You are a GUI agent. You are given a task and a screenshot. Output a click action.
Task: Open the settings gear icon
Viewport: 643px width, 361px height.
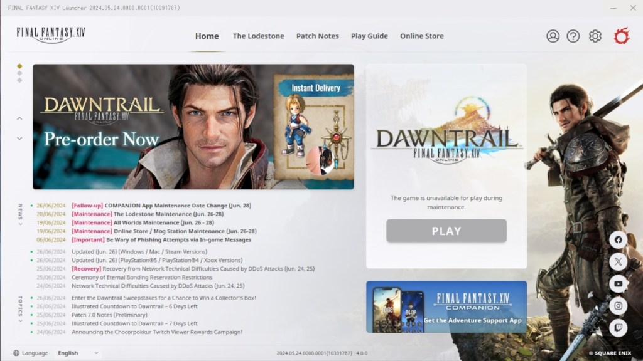tap(594, 36)
